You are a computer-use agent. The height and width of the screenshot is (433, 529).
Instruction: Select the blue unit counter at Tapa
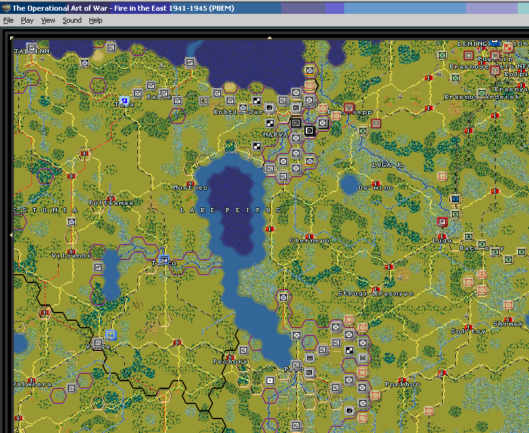tap(124, 100)
